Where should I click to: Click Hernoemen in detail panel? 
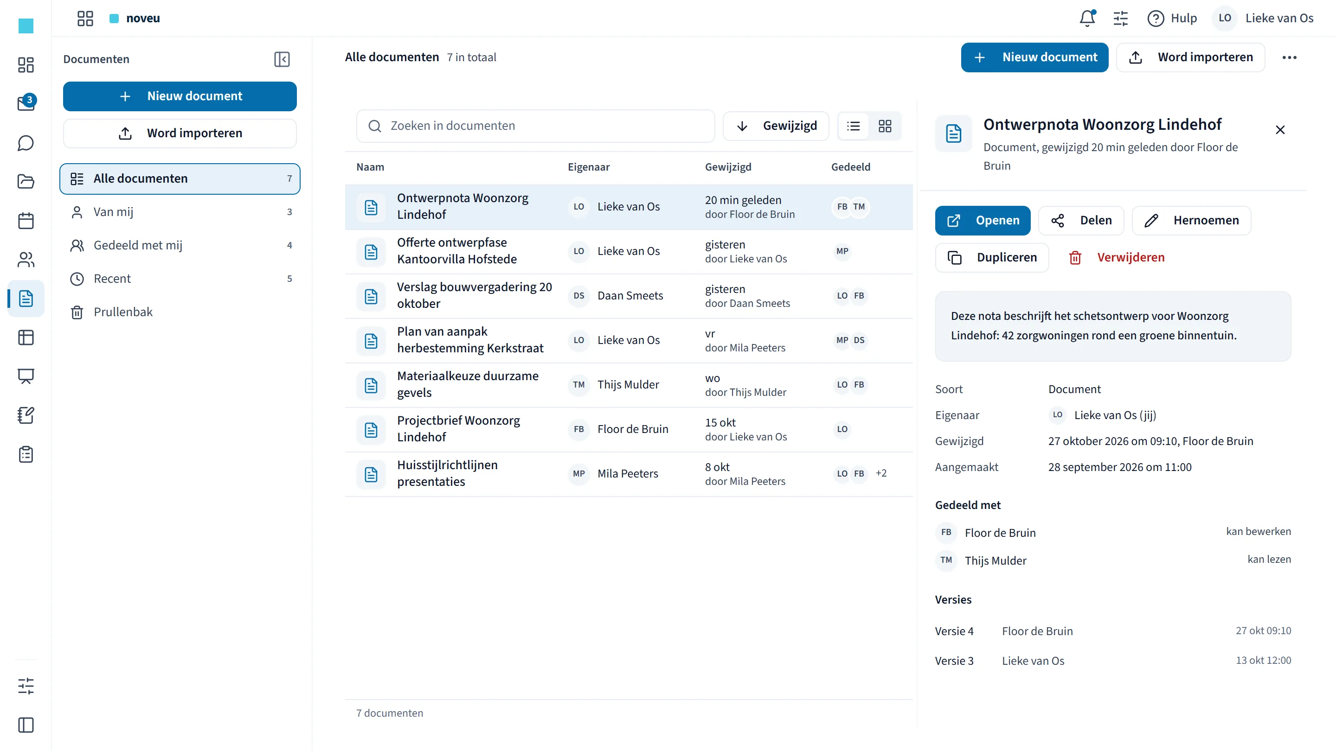(1191, 220)
